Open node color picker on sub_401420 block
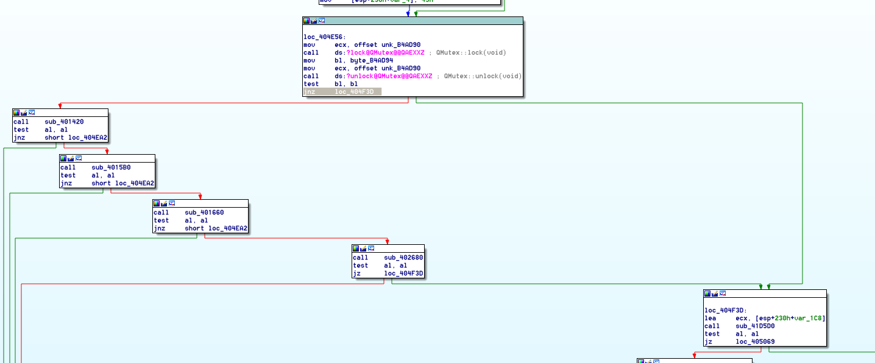 16,113
